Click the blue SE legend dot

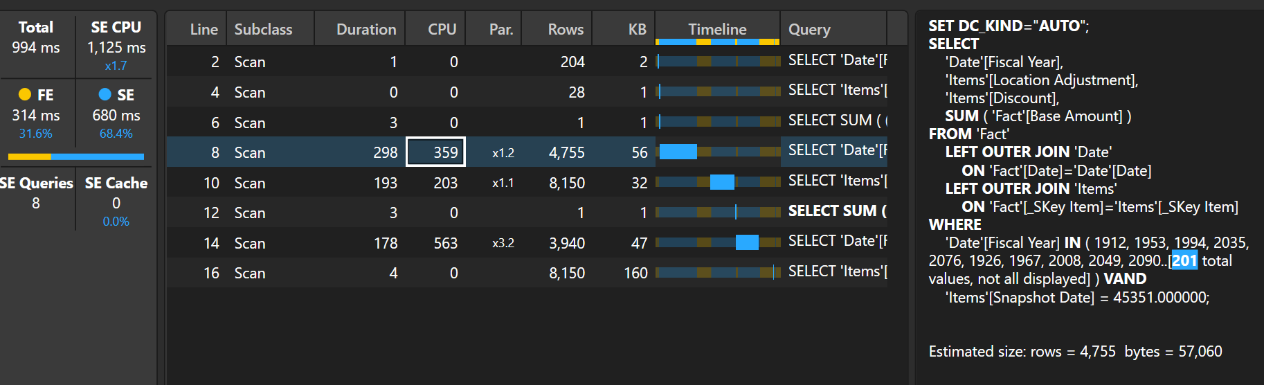coord(105,94)
